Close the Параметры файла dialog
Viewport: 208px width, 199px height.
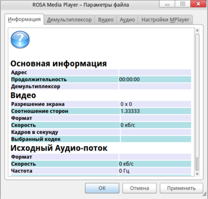tap(199, 4)
